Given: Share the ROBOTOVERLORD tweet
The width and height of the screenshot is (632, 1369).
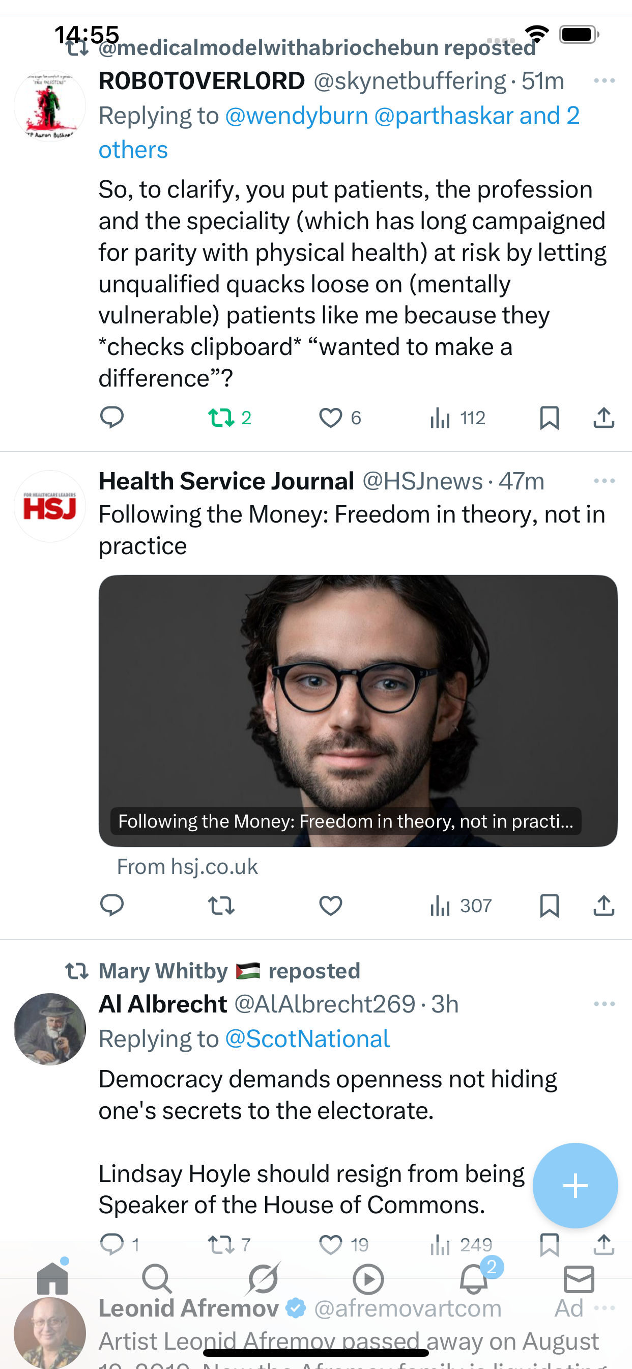Looking at the screenshot, I should point(604,418).
